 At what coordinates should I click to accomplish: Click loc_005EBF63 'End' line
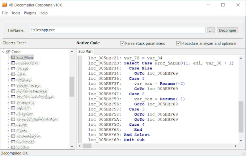115,130
